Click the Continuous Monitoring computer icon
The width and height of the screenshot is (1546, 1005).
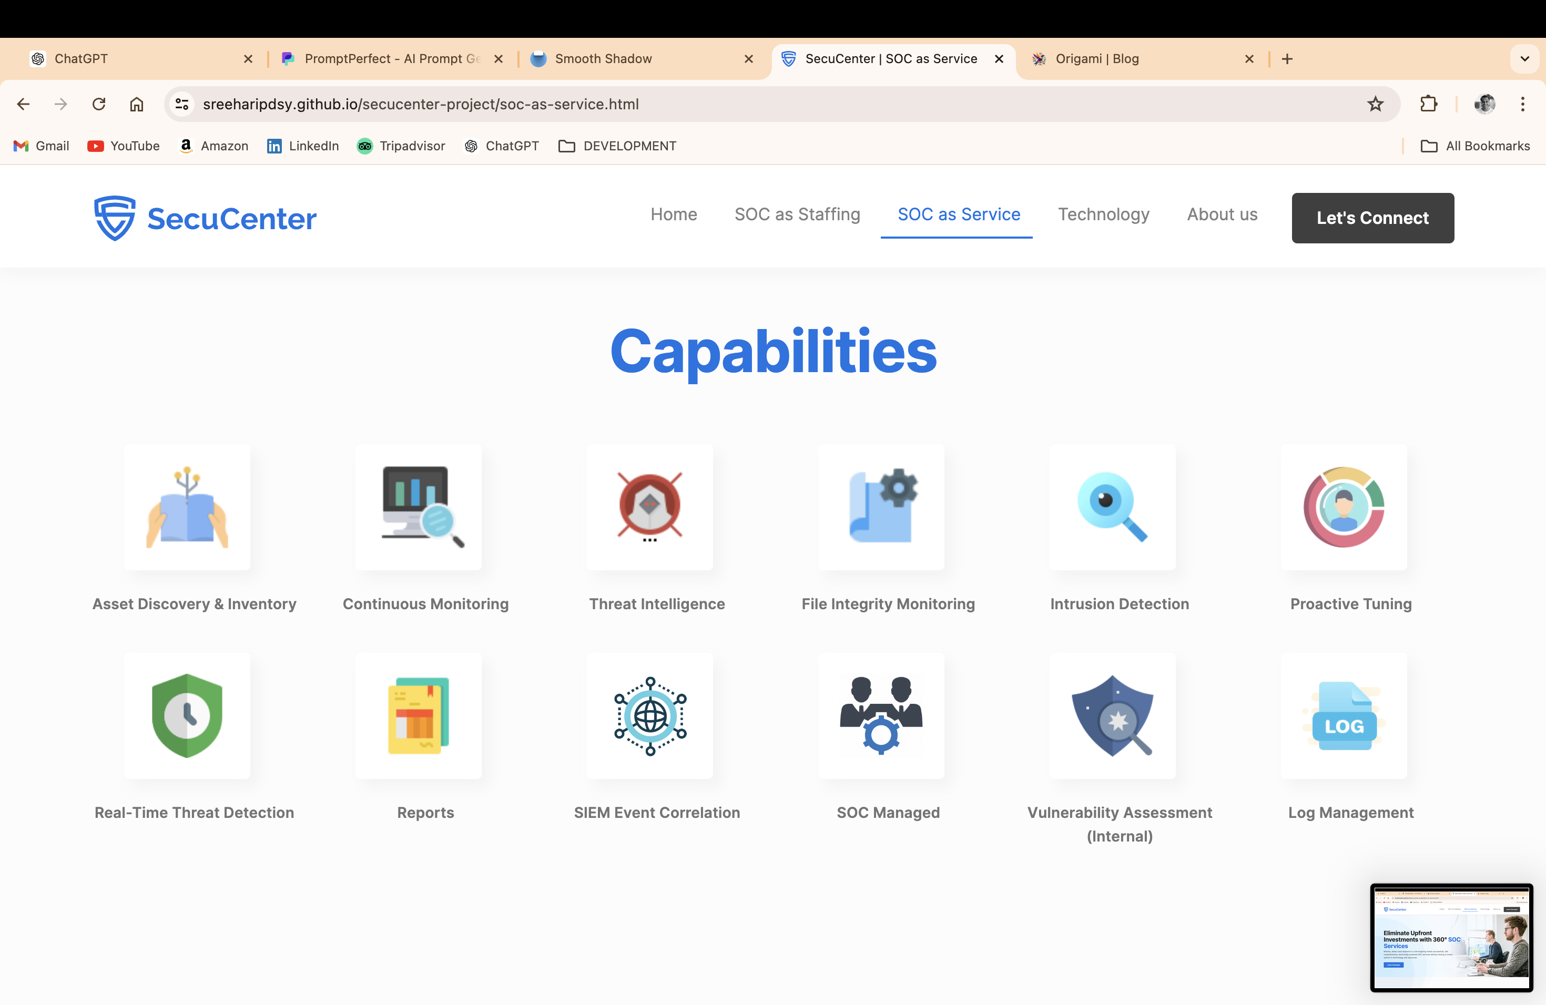point(419,507)
